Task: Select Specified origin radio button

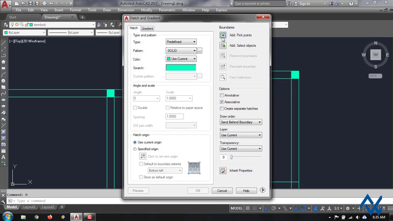Action: [135, 149]
